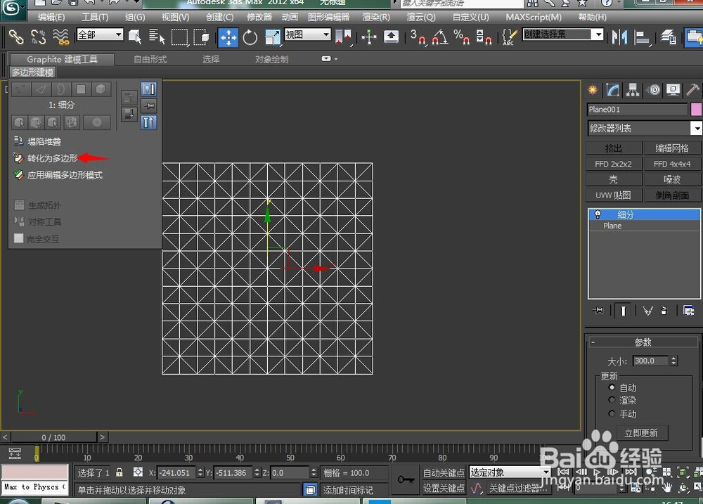
Task: Open Select by Name list tool
Action: point(157,37)
